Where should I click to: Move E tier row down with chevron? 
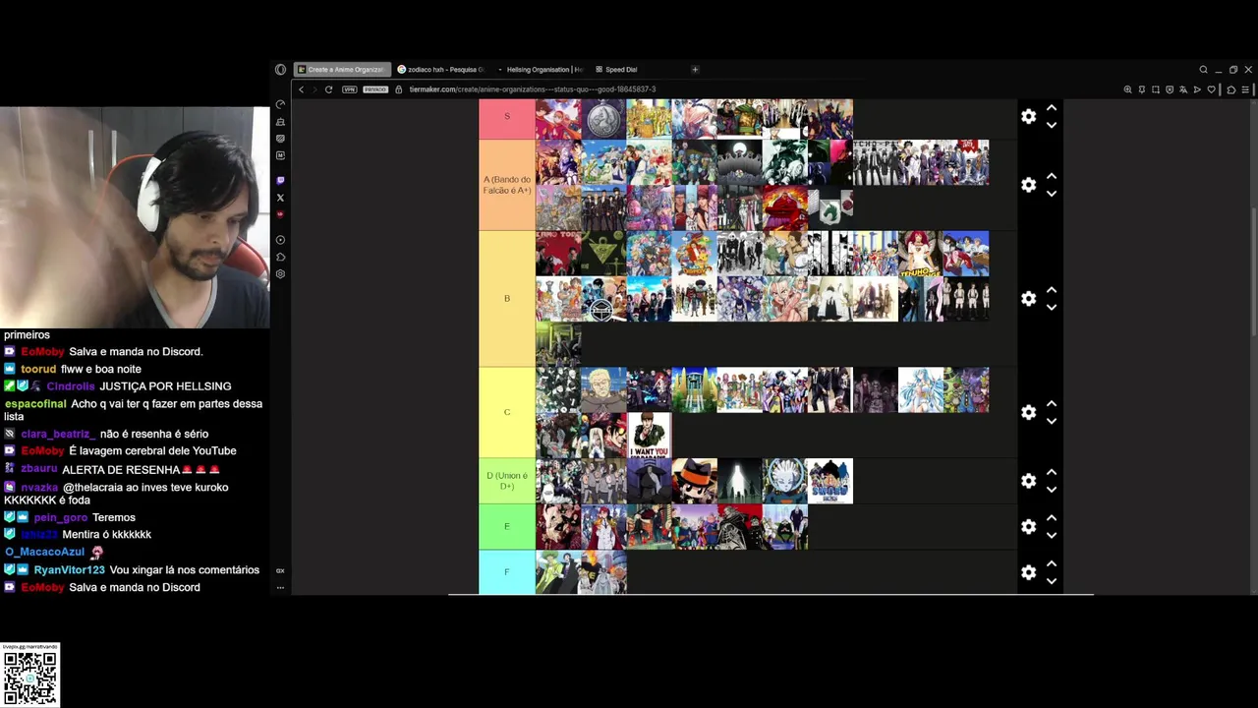1051,536
